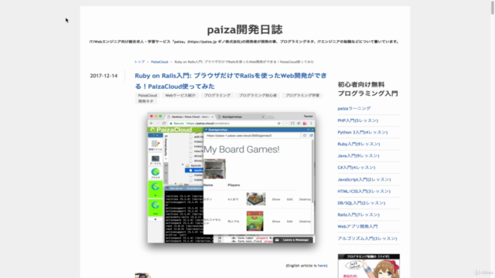Select the プログラミング学習 category tag
Viewport: 495px width, 278px height.
click(302, 95)
